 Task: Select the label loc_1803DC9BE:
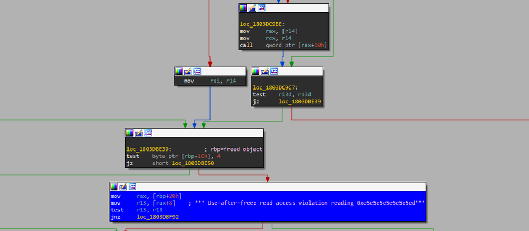point(262,24)
